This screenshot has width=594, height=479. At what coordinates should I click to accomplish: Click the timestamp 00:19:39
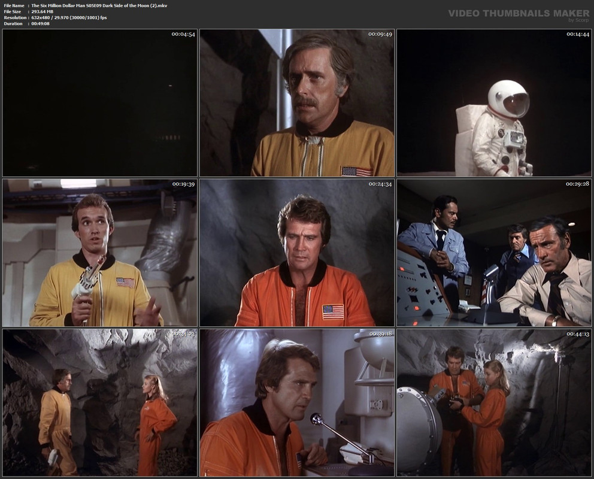tap(183, 184)
